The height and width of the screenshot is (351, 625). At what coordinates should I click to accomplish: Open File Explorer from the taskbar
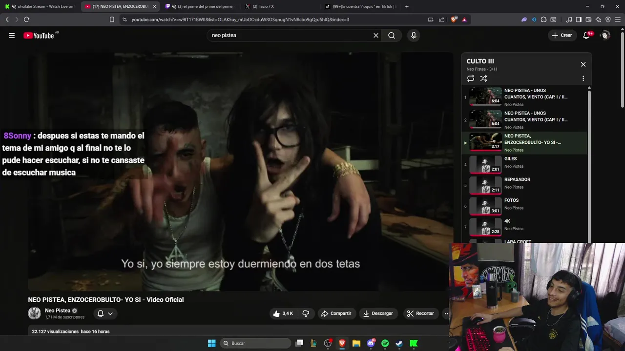pyautogui.click(x=356, y=343)
